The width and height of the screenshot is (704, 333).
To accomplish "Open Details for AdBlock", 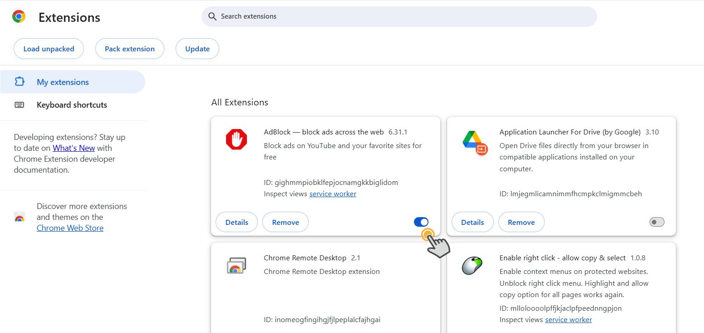I will (236, 222).
